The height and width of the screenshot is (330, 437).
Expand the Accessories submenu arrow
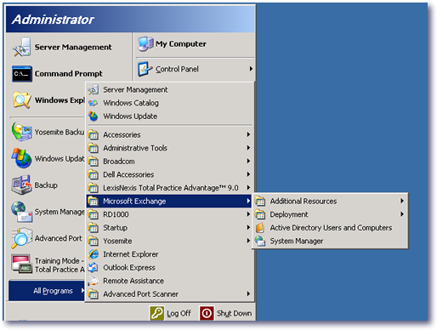[248, 134]
